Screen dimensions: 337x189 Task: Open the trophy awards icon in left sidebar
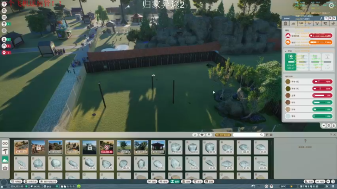(x=4, y=24)
